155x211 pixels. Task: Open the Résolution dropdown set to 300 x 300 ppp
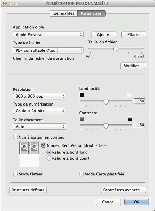(40, 96)
